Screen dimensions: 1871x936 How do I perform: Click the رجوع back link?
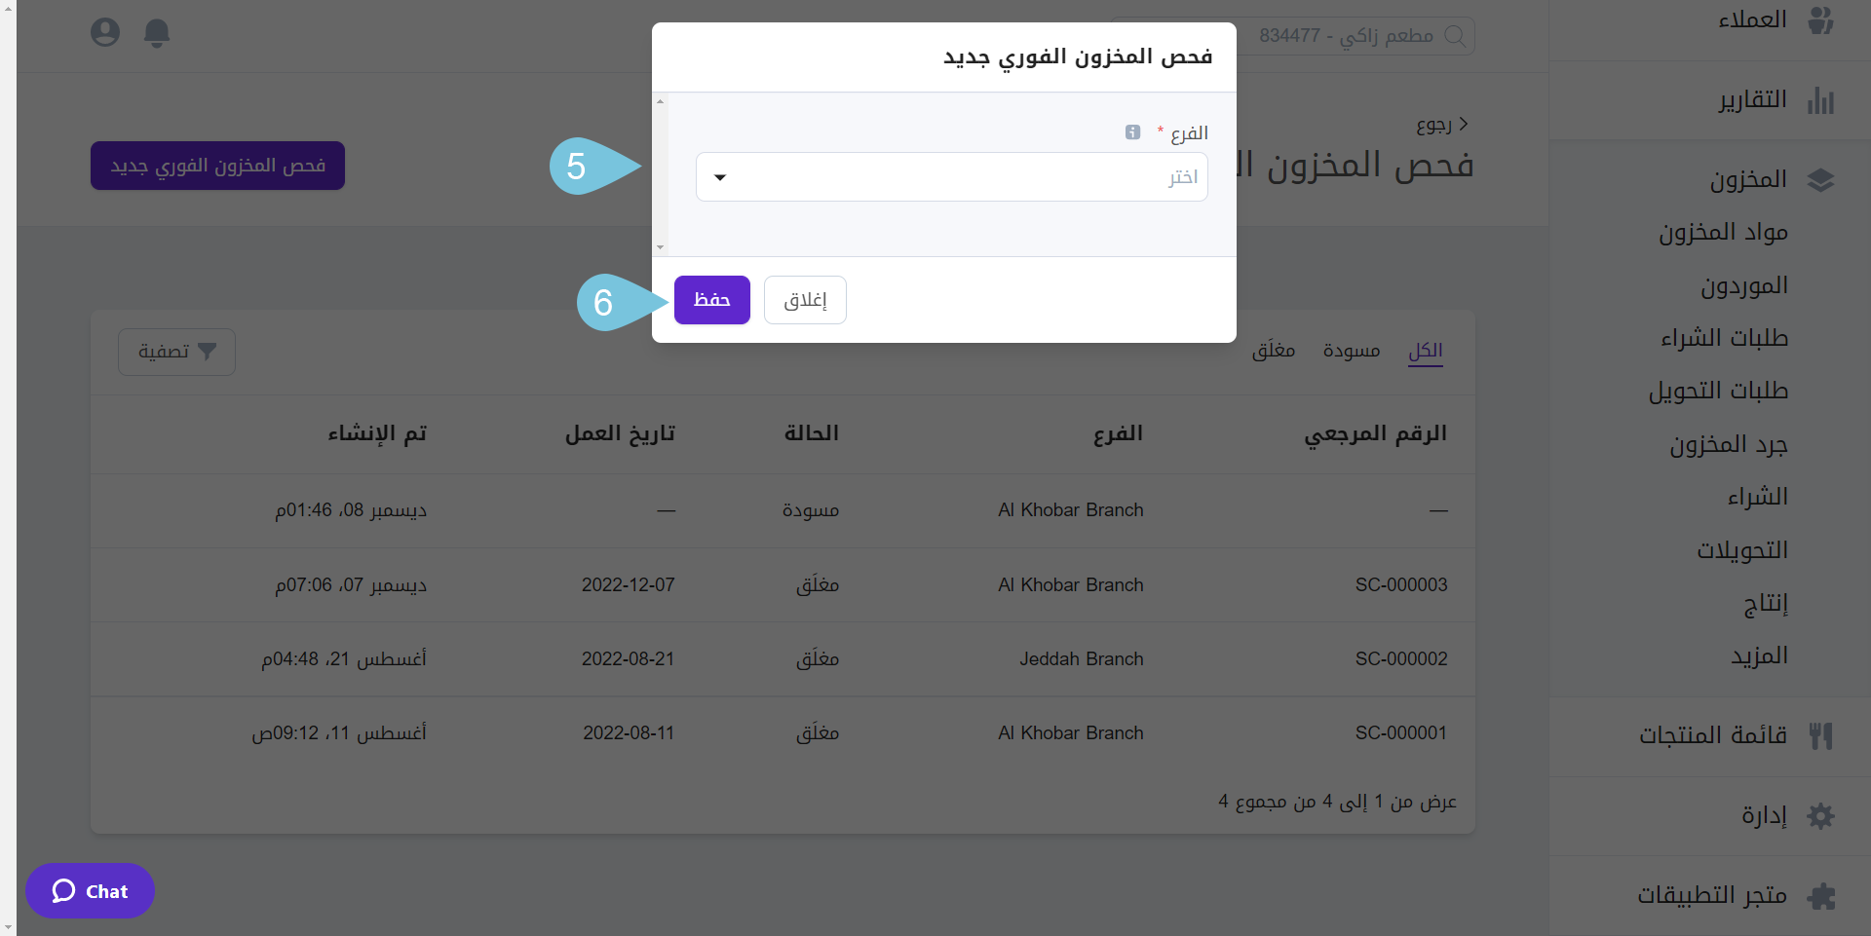pos(1441,125)
